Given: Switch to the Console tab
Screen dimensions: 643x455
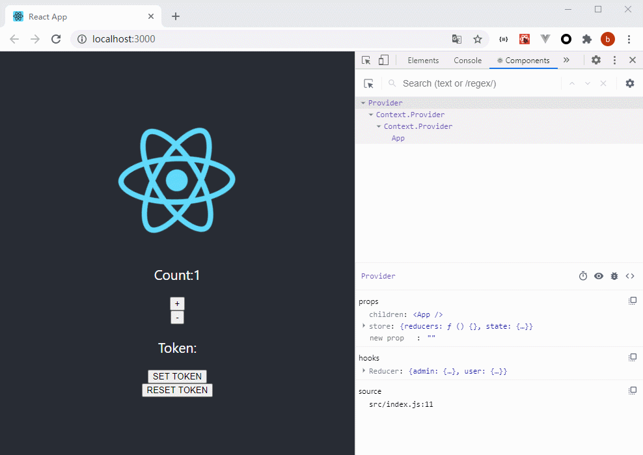Looking at the screenshot, I should (x=467, y=61).
